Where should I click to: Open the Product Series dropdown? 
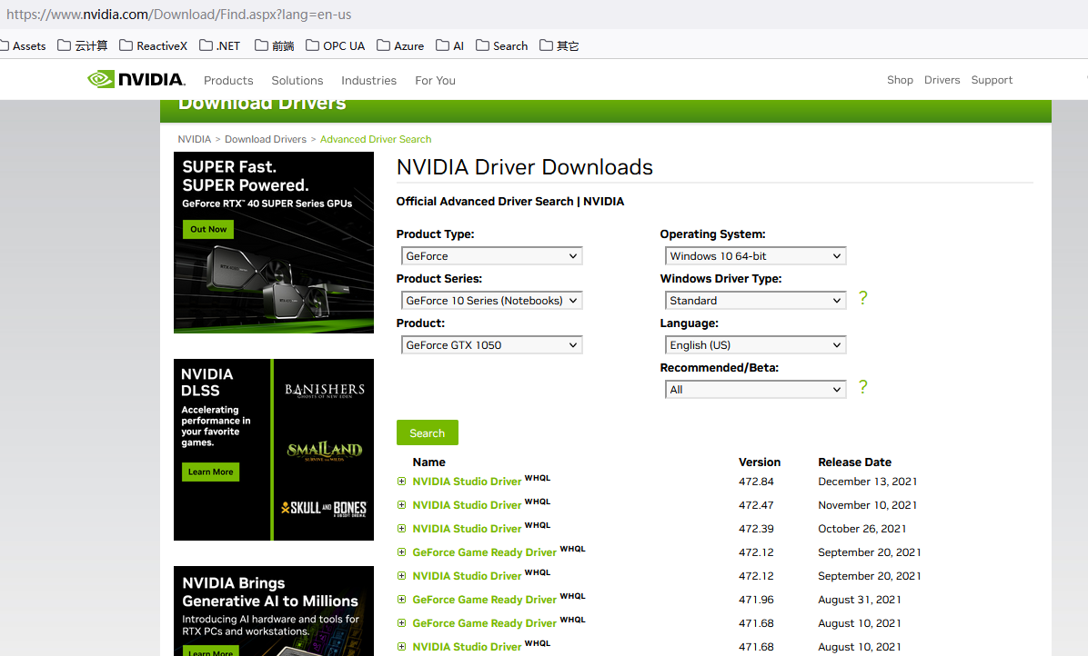click(x=491, y=300)
